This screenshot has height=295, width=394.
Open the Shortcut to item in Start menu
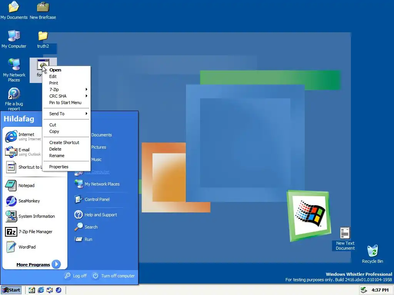[x=23, y=167]
